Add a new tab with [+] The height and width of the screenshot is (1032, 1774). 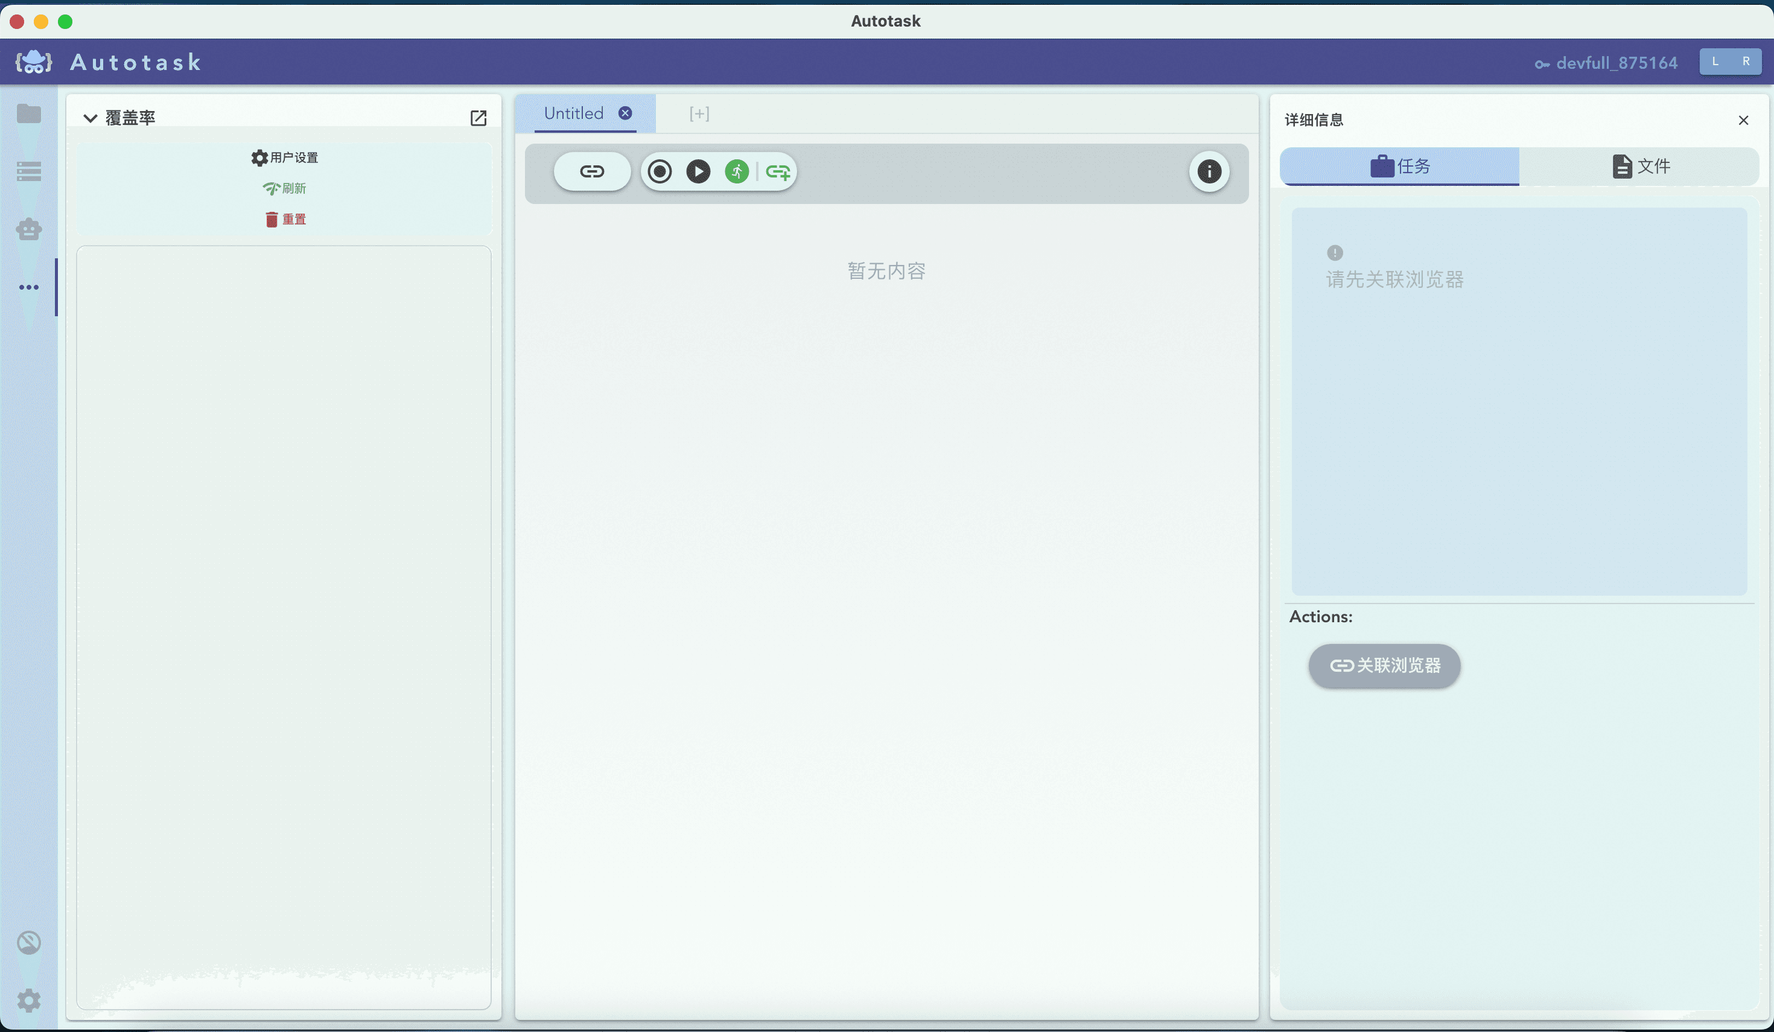[699, 113]
